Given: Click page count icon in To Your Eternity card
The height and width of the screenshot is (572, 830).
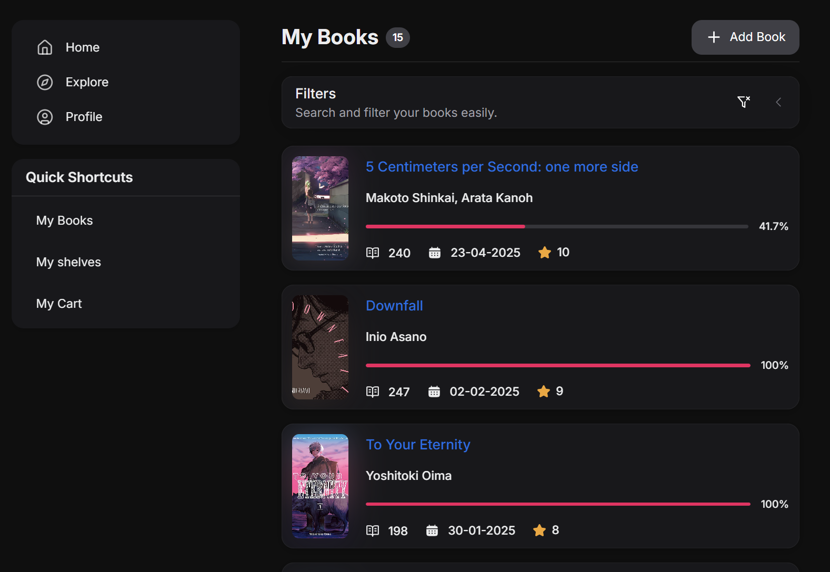Looking at the screenshot, I should click(373, 530).
